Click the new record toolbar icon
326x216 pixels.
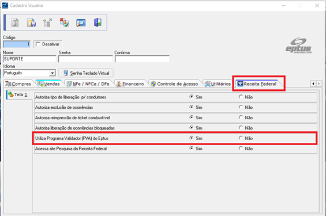click(15, 22)
